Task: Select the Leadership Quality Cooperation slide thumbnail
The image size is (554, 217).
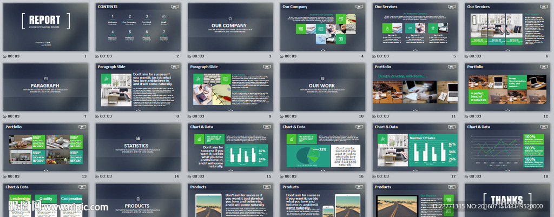Action: (46, 200)
